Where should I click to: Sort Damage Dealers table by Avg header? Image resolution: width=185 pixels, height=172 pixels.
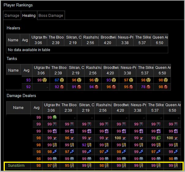tap(36, 108)
